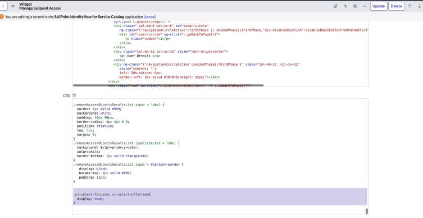Click the Delete button
This screenshot has height=218, width=423.
[x=396, y=6]
